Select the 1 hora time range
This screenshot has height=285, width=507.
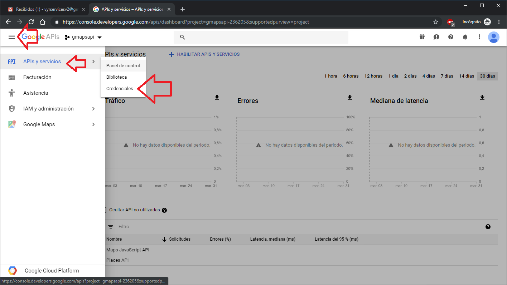pos(330,76)
